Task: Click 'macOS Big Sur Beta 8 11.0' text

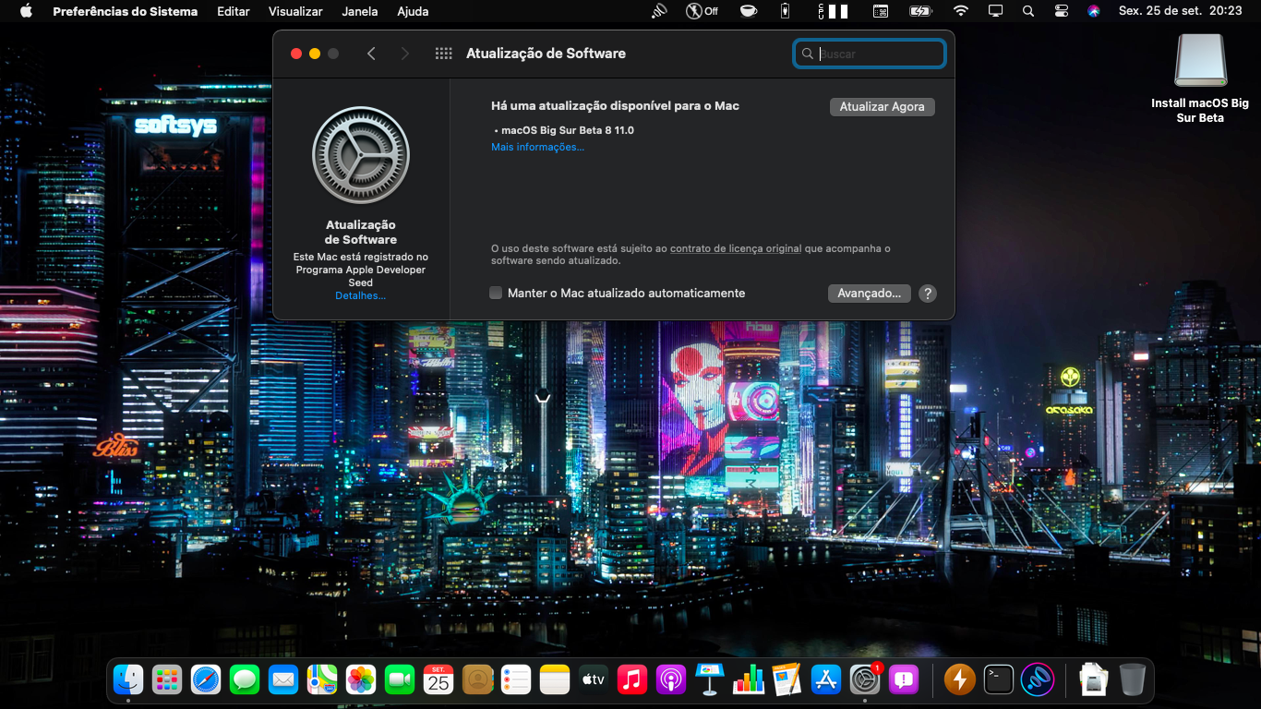Action: pyautogui.click(x=568, y=130)
